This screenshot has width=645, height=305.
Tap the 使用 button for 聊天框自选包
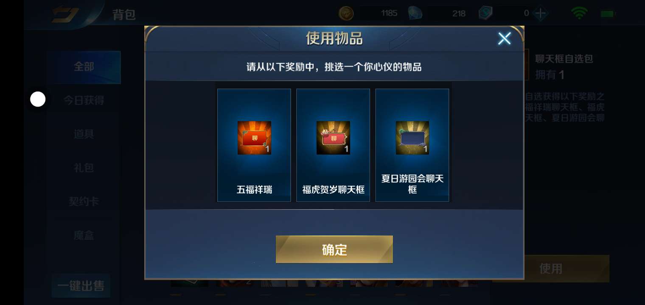coord(551,269)
